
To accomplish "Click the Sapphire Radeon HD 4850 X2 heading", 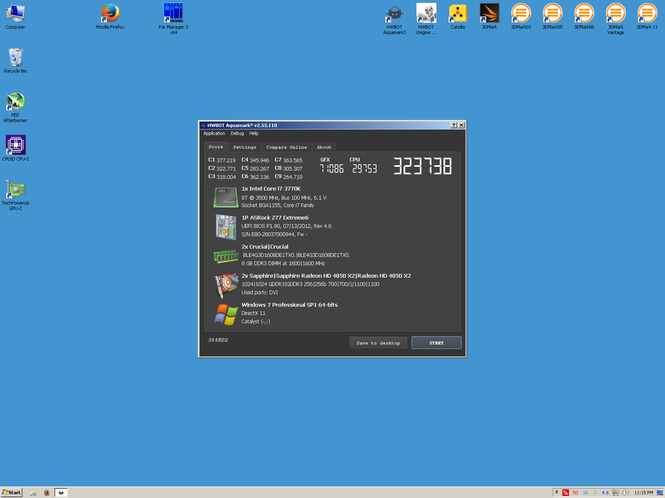I will point(326,276).
